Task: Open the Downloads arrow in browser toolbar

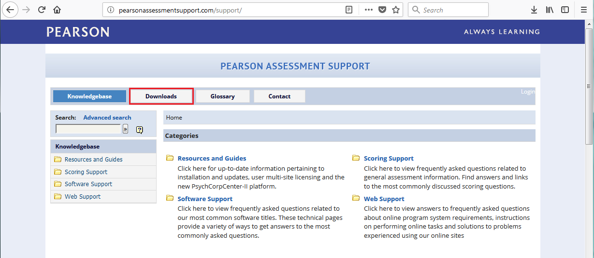Action: click(534, 10)
